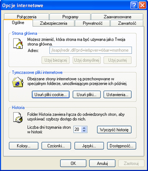Image resolution: width=148 pixels, height=171 pixels.
Task: Increase history days with up arrow
Action: click(84, 128)
